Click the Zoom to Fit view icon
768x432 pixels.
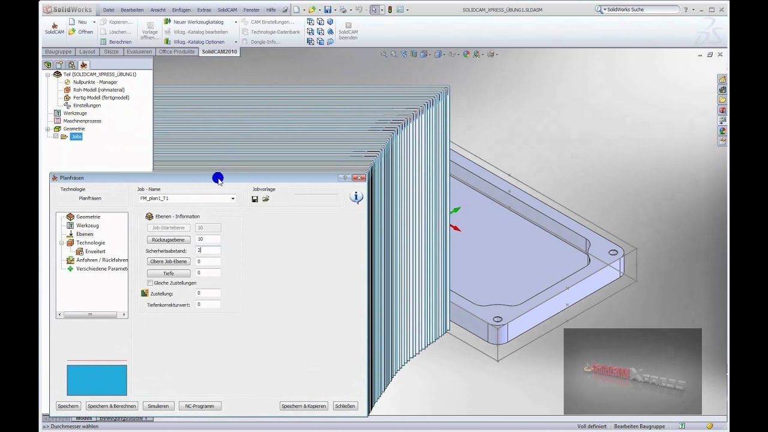[x=384, y=54]
